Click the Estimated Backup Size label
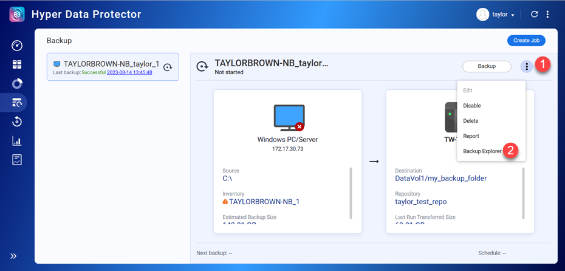Screen dimensions: 565x271 tap(249, 217)
